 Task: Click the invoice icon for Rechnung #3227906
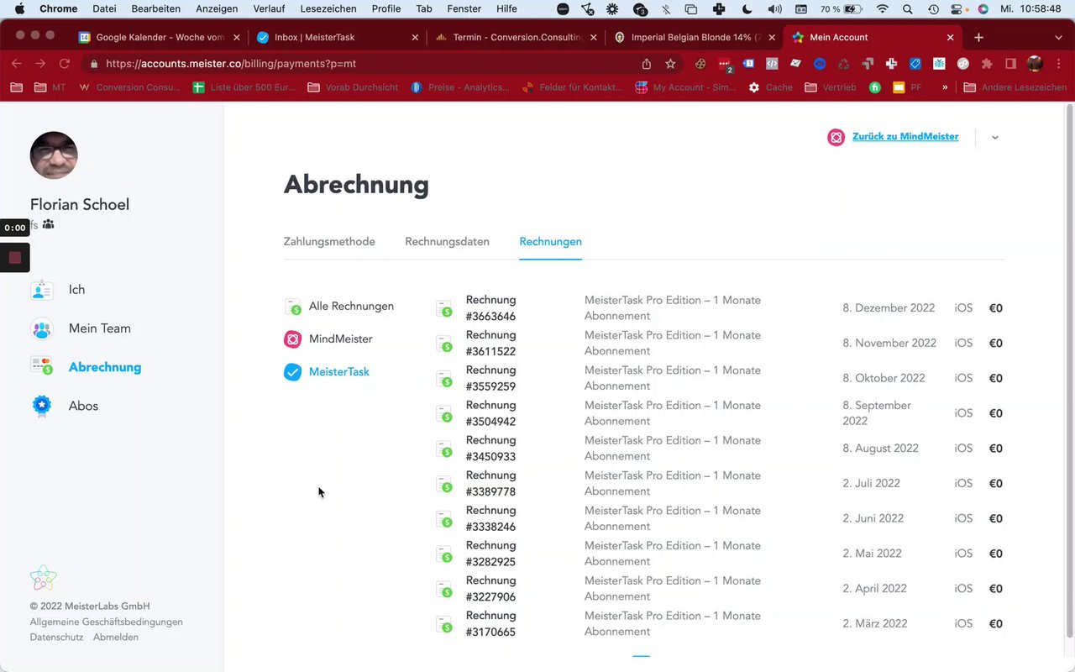(444, 590)
